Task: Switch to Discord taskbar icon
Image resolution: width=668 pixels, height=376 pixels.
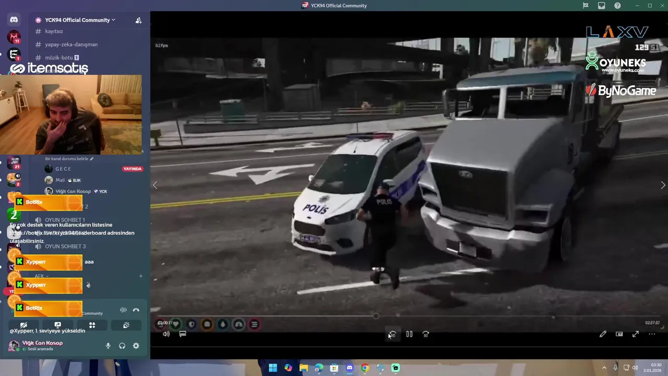Action: (350, 368)
